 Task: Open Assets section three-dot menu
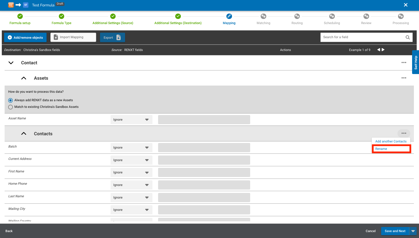click(404, 78)
